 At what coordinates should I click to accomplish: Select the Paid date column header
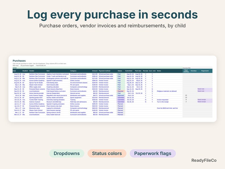point(138,71)
